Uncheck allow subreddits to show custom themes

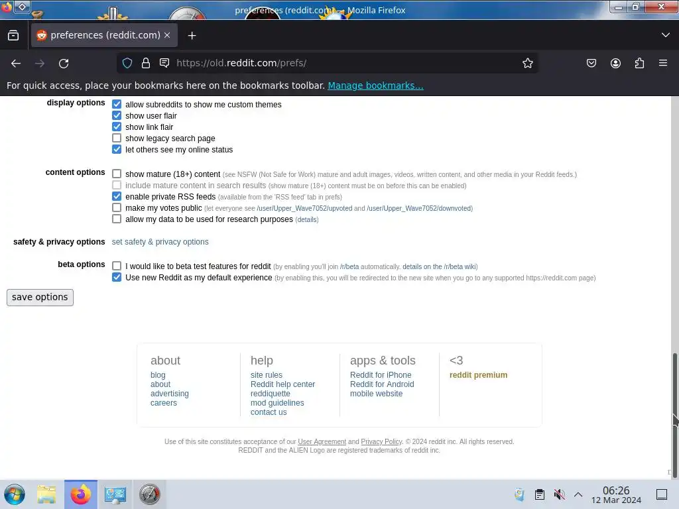117,104
